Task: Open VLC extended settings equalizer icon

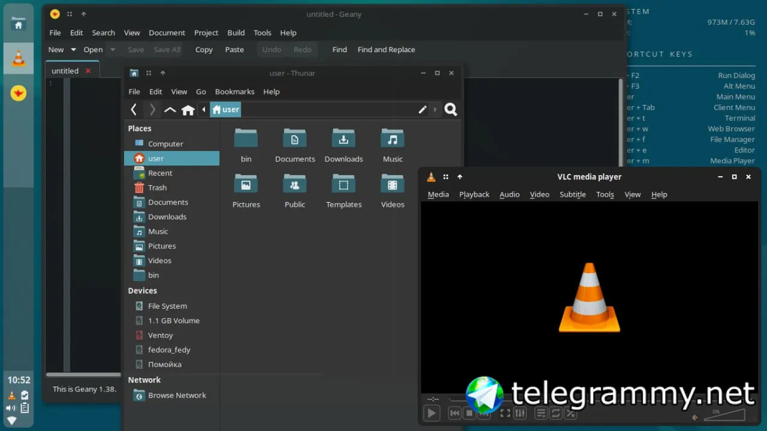Action: [x=520, y=413]
